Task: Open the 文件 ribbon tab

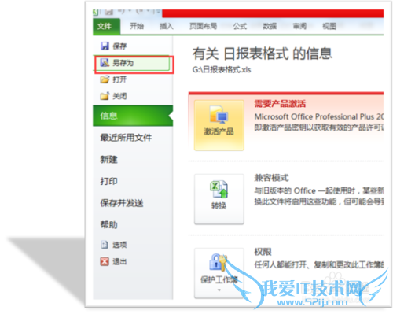Action: click(107, 26)
